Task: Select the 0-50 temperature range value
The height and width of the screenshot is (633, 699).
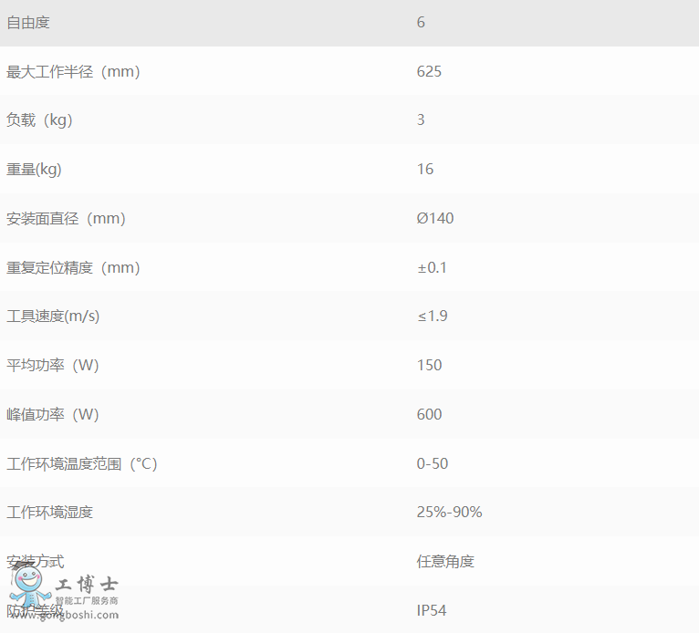Action: click(433, 463)
